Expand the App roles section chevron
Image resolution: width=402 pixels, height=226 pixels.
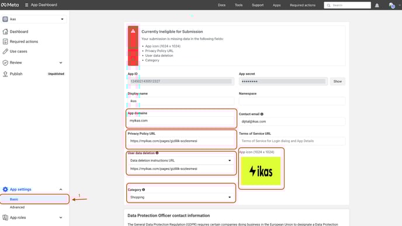coord(61,218)
